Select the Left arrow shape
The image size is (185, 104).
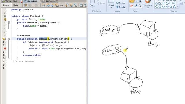(x=156, y=7)
